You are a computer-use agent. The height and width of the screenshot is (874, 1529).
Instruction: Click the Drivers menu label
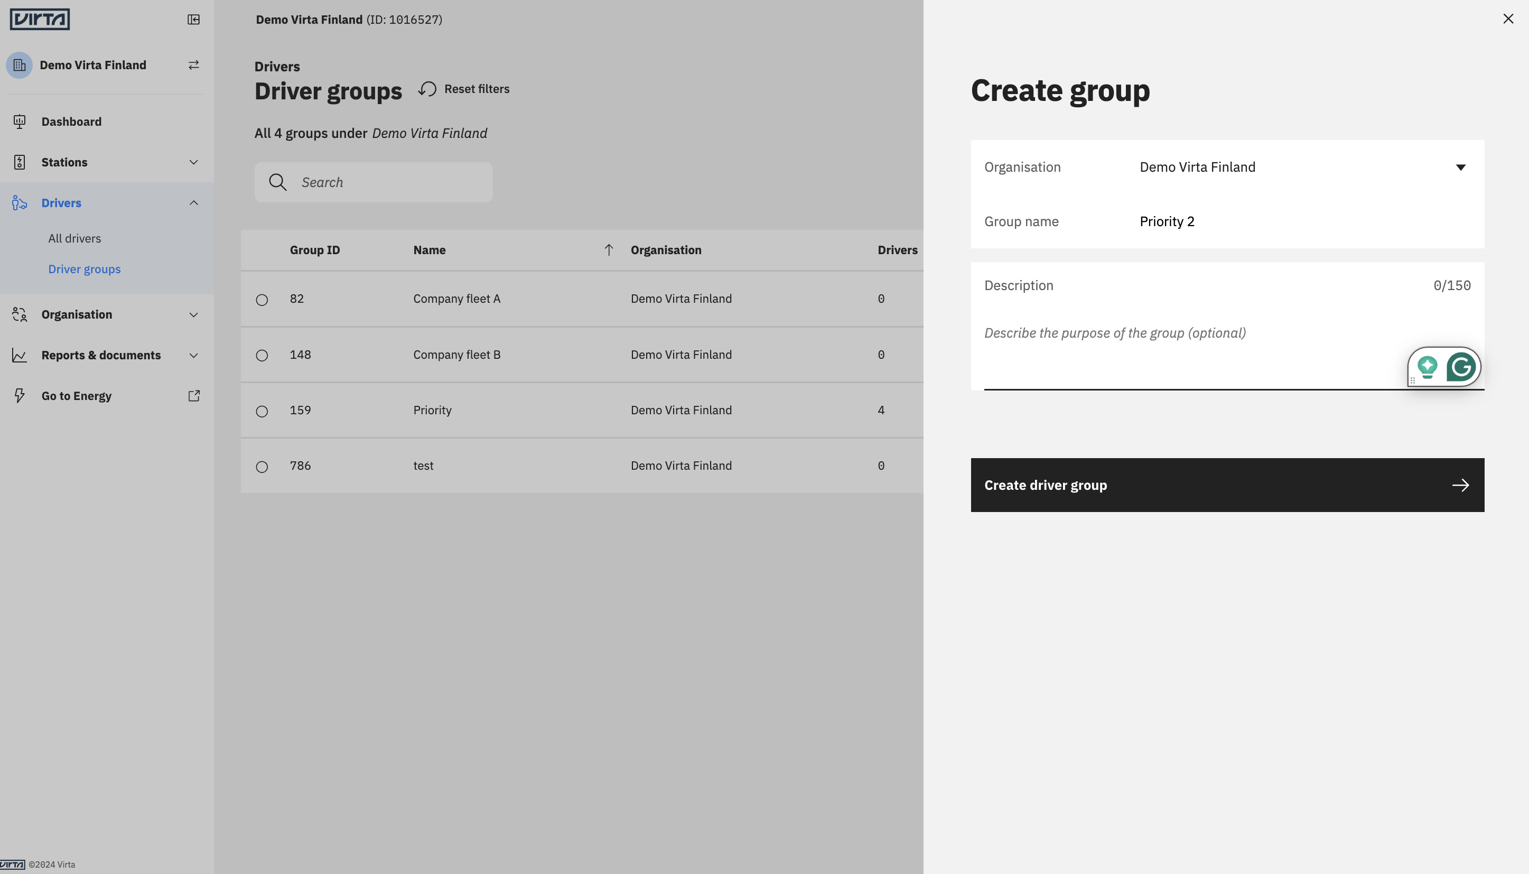coord(61,203)
